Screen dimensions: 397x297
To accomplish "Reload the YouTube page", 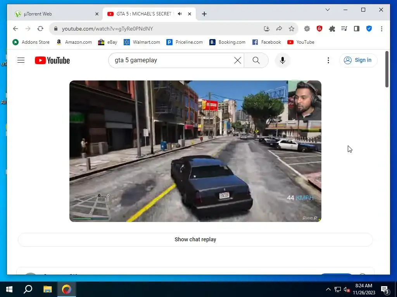I will click(40, 29).
